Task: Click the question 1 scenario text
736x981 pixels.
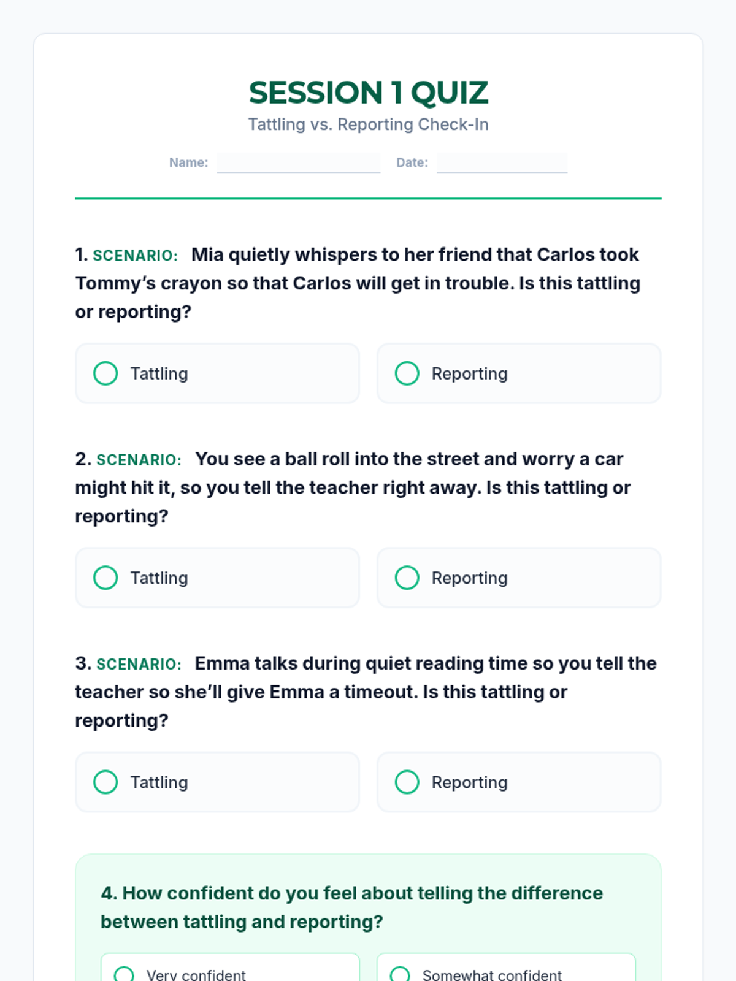Action: click(358, 283)
